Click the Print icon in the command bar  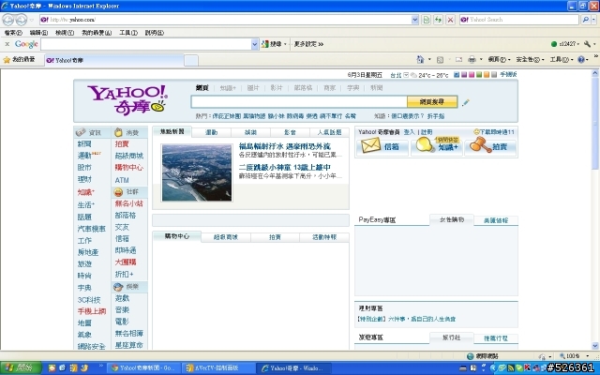472,59
